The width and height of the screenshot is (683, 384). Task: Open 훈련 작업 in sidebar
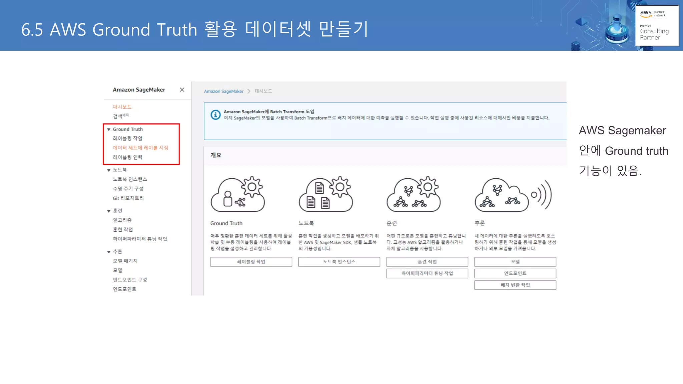click(123, 229)
